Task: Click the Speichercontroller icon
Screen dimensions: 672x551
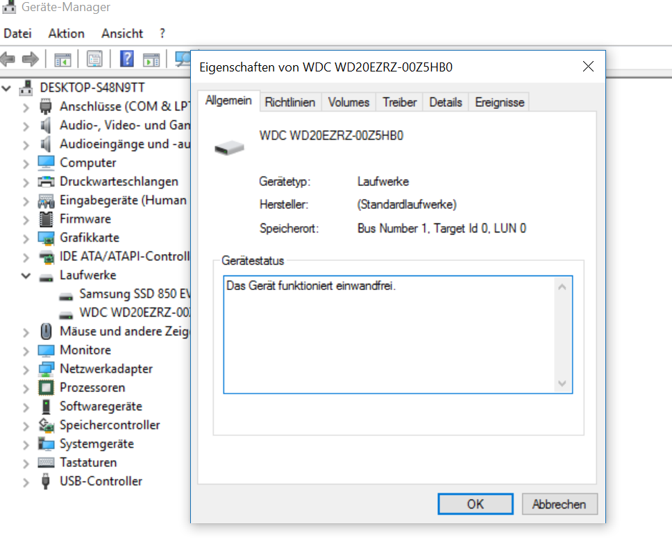Action: [46, 425]
